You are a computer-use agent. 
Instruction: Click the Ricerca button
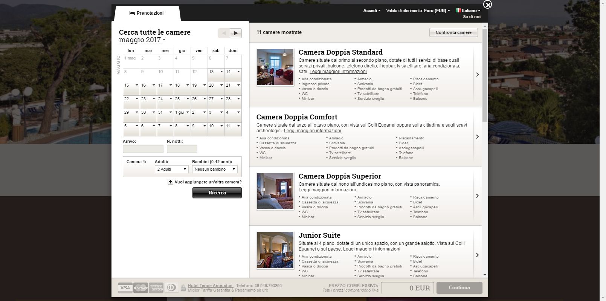click(217, 193)
